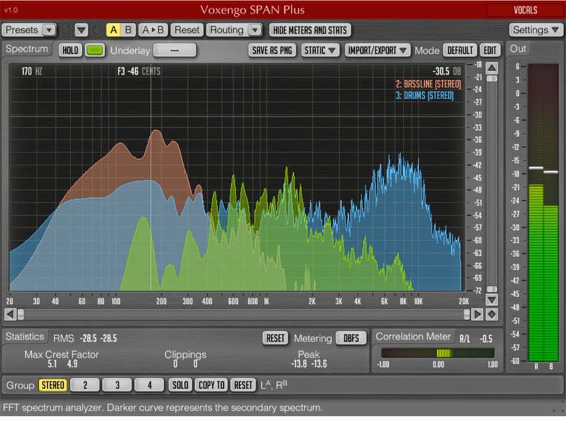The height and width of the screenshot is (425, 566).
Task: Click the frequency scroll right arrow
Action: point(477,314)
